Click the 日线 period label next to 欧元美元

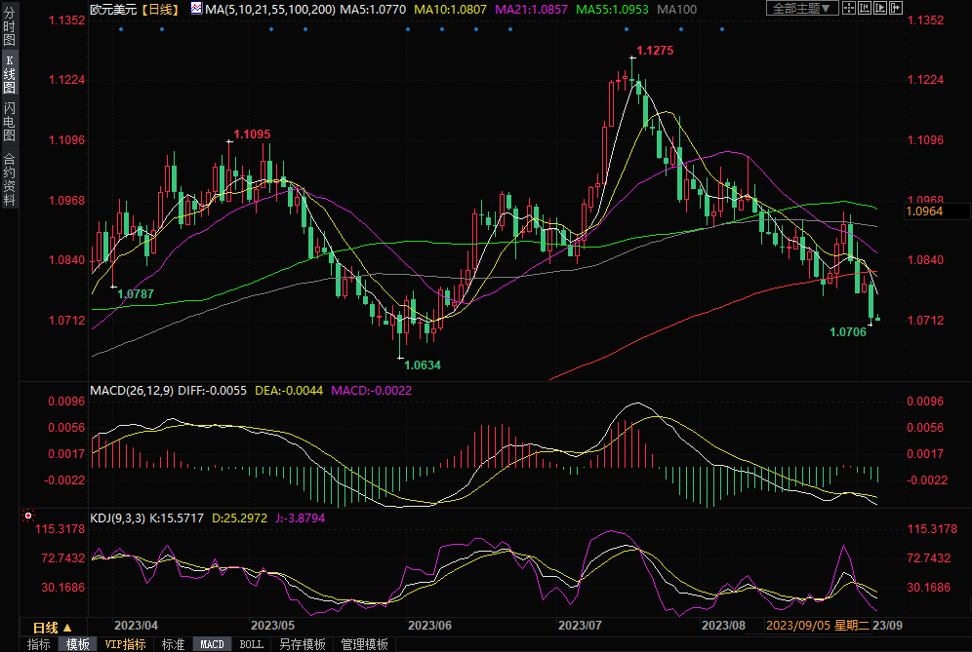[158, 9]
